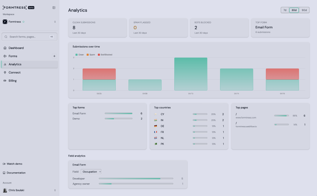Open the Occupation field dropdown
The image size is (317, 196).
point(91,171)
